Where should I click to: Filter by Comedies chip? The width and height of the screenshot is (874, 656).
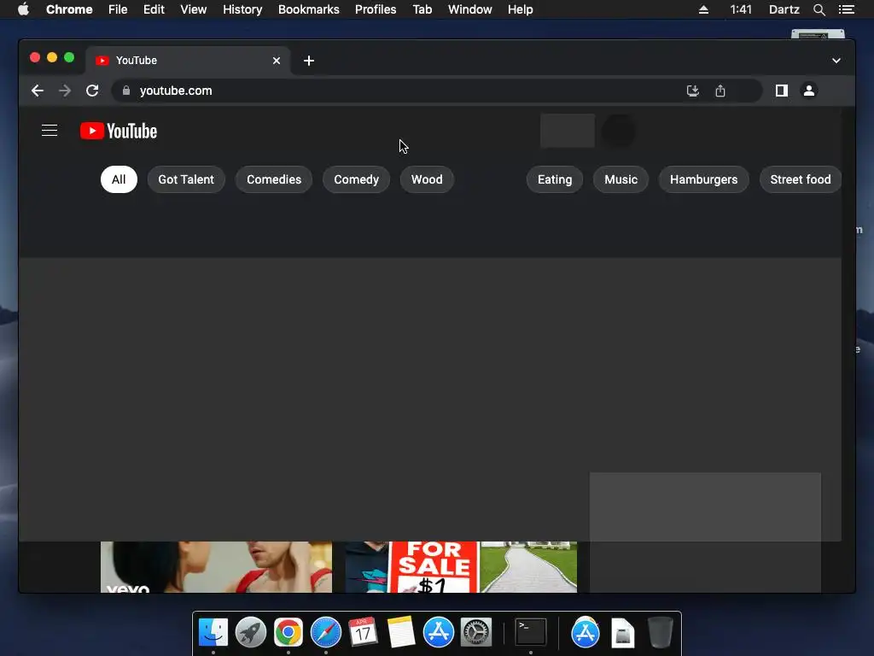pyautogui.click(x=274, y=179)
